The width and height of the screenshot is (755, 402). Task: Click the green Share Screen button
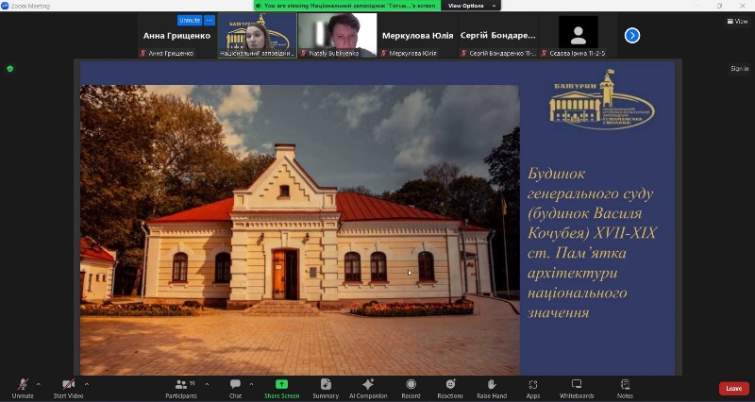point(281,389)
